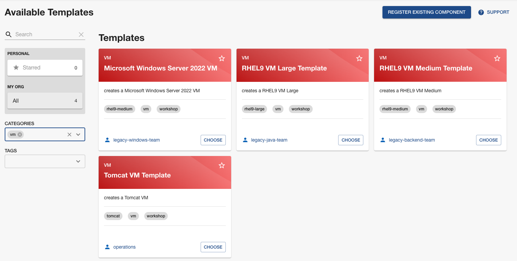Screen dimensions: 517x261
Task: Click workshop tag on RHEL9 Large card
Action: click(x=301, y=109)
